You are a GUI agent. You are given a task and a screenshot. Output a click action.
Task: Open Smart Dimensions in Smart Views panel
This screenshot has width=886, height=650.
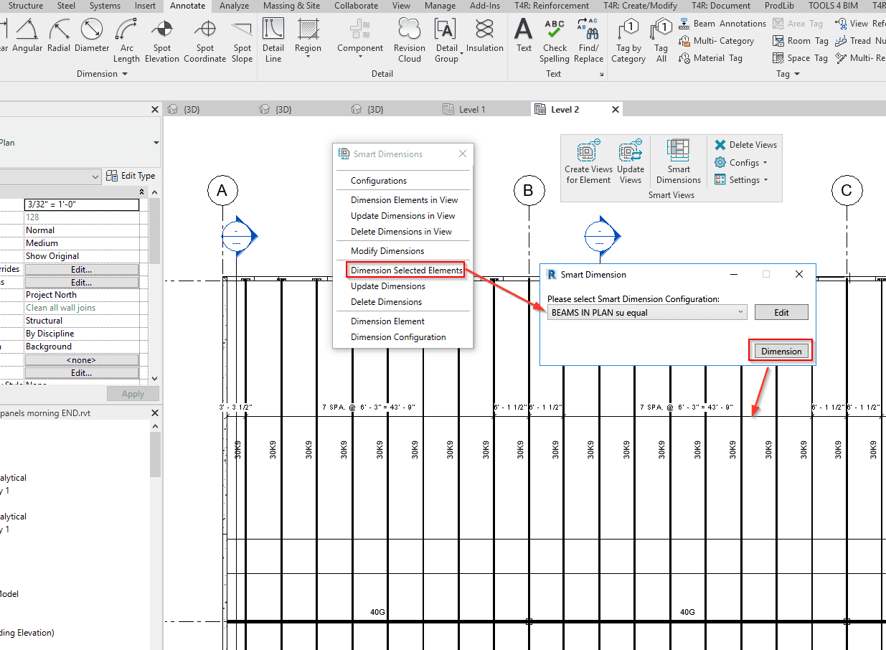click(679, 162)
